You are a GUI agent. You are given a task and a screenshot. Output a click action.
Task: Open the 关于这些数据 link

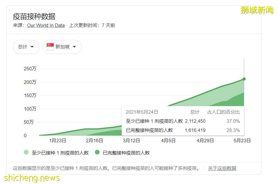(x=223, y=168)
